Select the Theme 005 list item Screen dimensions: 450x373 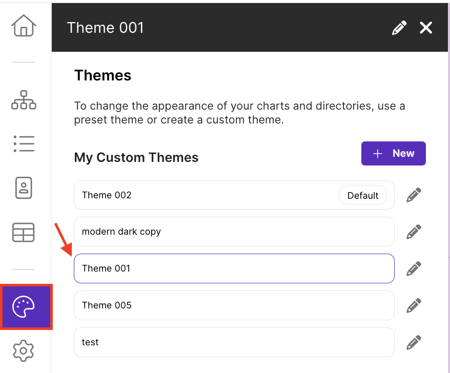(x=234, y=305)
